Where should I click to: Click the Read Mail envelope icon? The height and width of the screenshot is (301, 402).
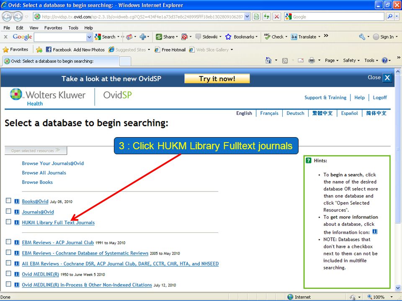301,60
